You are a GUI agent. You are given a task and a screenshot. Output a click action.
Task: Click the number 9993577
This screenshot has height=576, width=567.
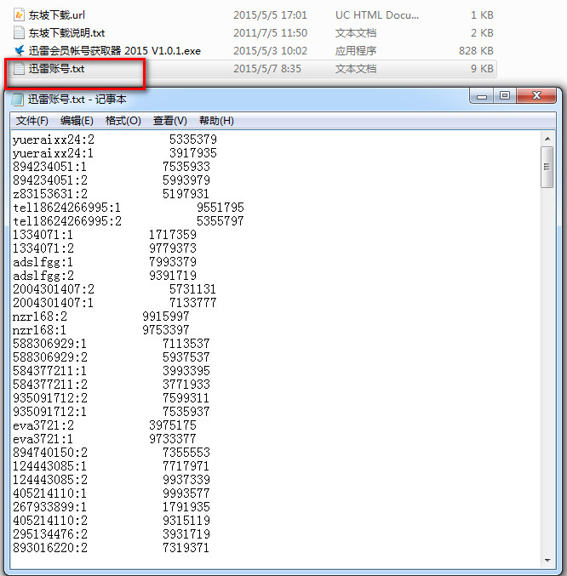[186, 493]
